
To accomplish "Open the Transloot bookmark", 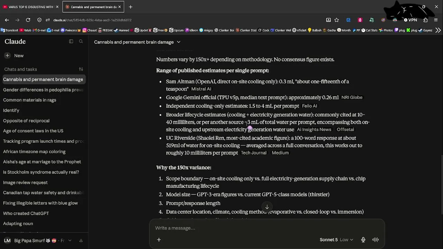I will pos(9,30).
